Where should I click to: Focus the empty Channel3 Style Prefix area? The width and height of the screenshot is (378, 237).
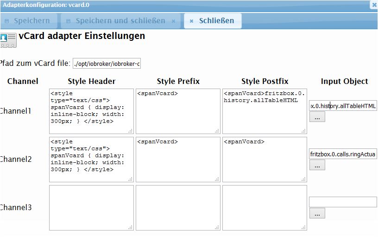(178, 208)
